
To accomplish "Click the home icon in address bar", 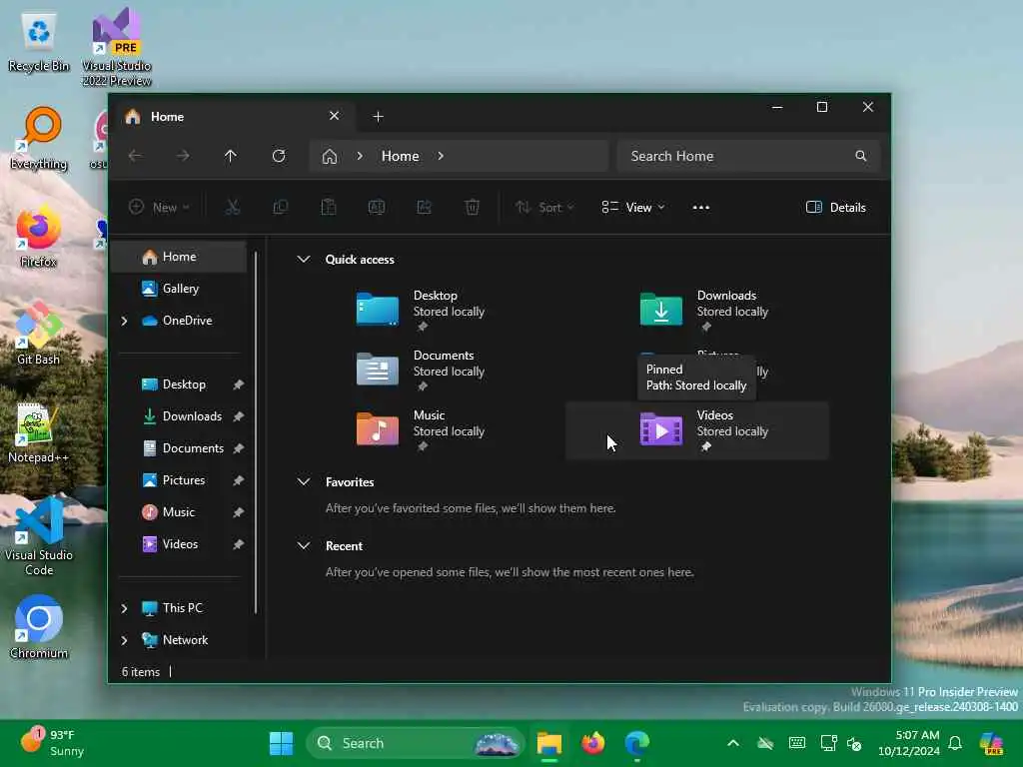I will click(x=330, y=156).
